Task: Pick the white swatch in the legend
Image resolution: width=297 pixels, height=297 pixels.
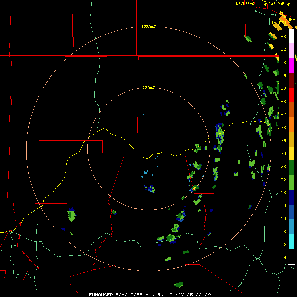Action: tap(291, 36)
